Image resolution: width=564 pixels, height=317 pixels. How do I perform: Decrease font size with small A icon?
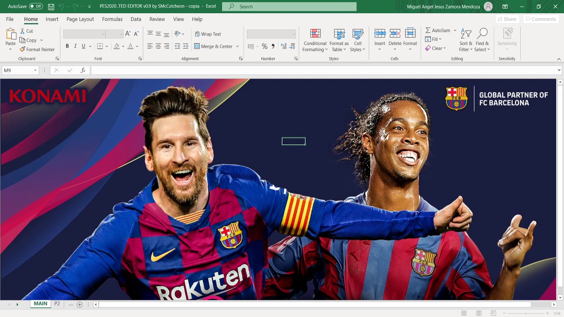(x=136, y=34)
